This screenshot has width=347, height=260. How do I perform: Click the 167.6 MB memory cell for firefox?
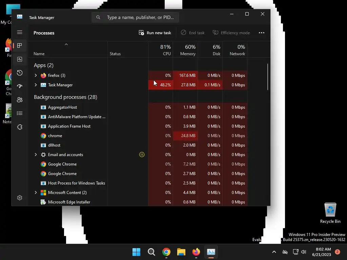[185, 75]
